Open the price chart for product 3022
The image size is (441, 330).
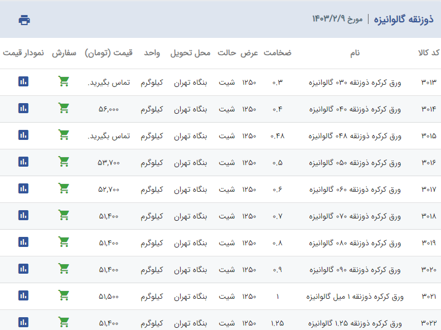[x=23, y=322]
